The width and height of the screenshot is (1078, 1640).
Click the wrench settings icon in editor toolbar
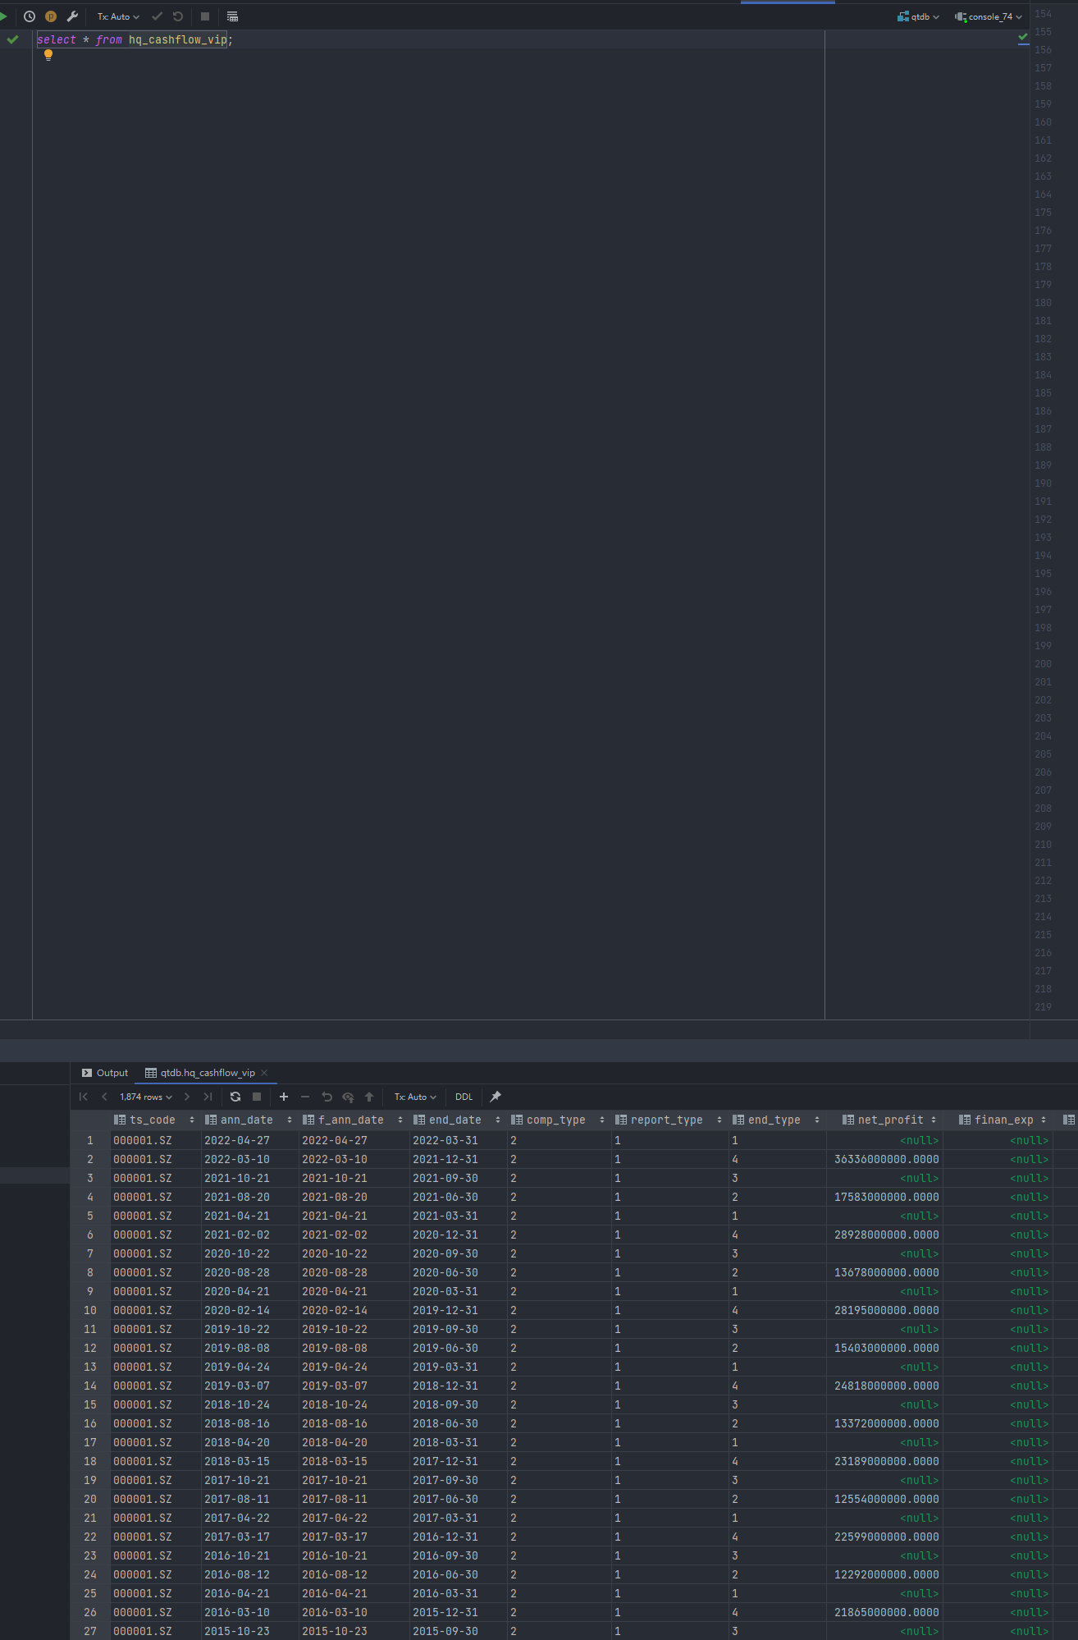click(x=72, y=16)
